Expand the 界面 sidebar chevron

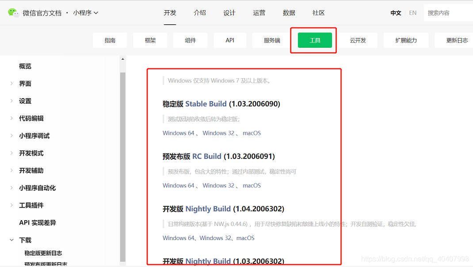point(11,83)
